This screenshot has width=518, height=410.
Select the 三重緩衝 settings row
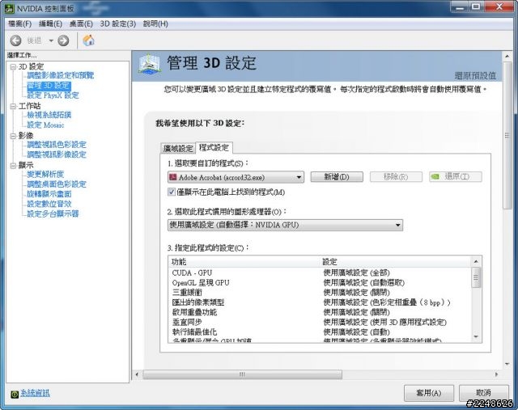pyautogui.click(x=320, y=293)
